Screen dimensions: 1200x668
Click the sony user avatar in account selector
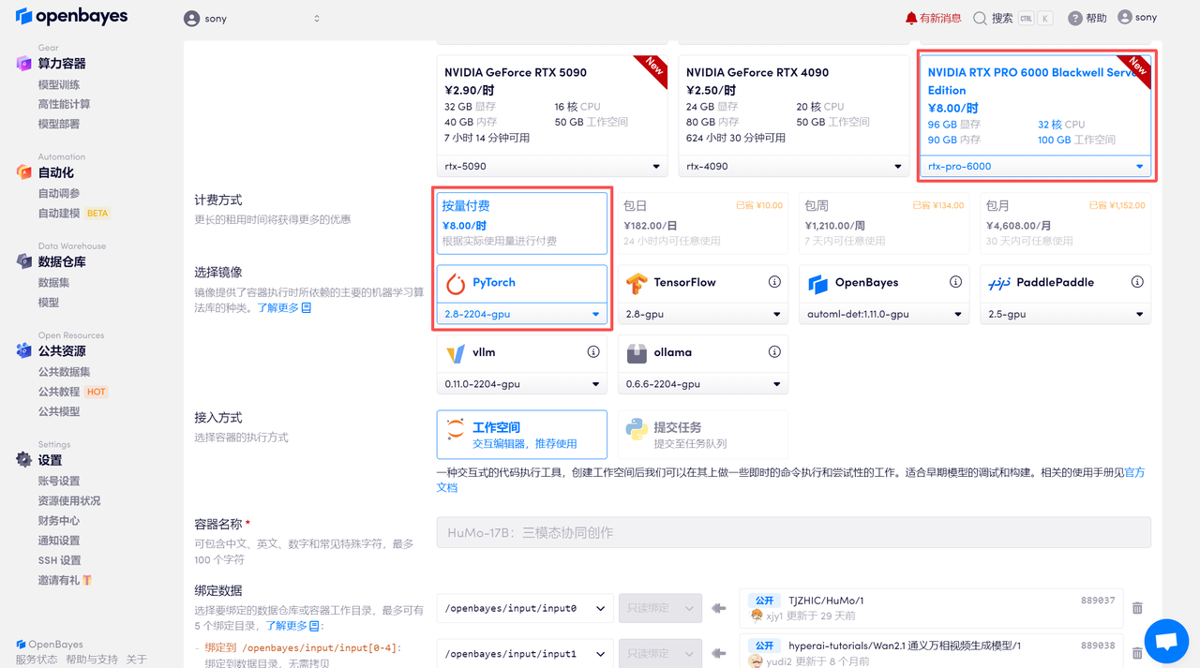191,19
